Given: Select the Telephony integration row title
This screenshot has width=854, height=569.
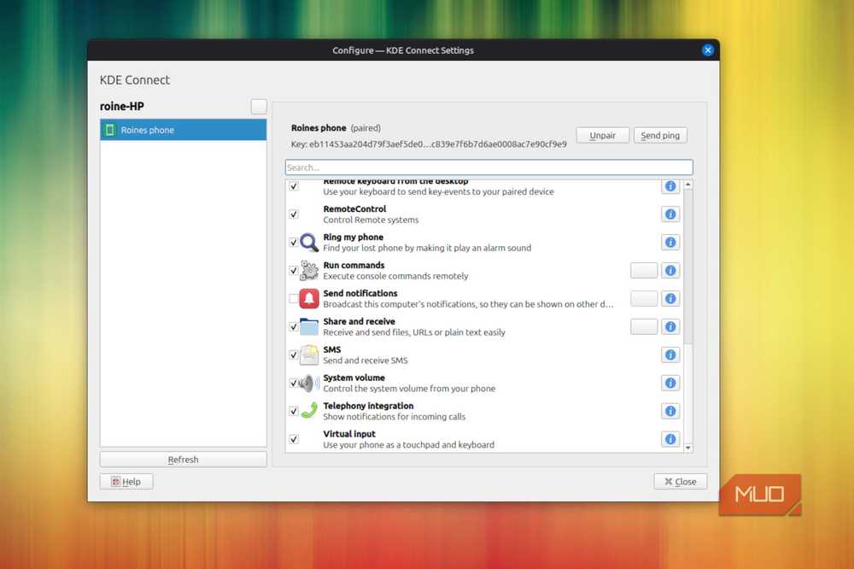Looking at the screenshot, I should (x=368, y=406).
